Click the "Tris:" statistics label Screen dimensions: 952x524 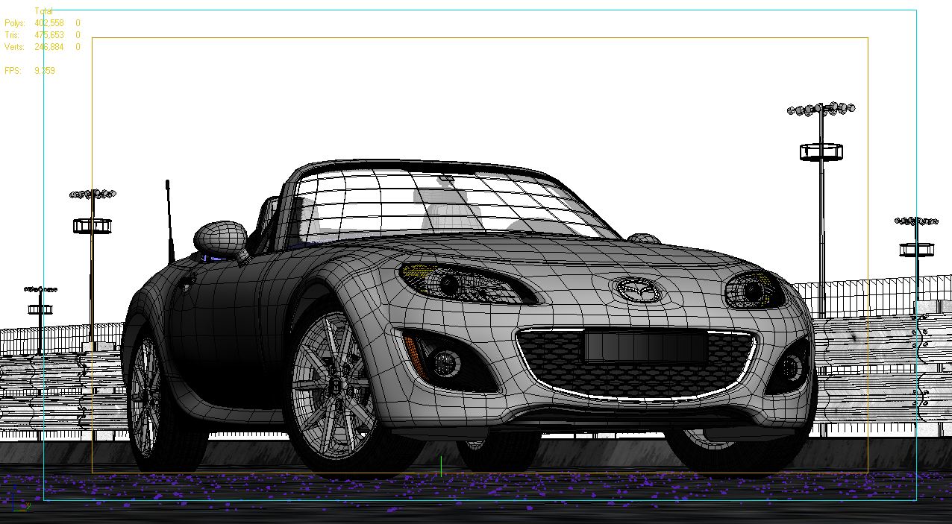(x=13, y=35)
